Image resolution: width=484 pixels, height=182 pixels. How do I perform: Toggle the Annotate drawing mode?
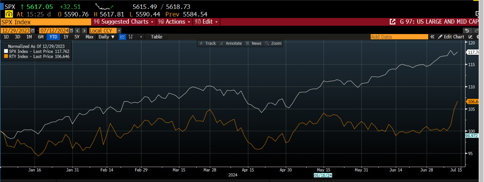231,43
